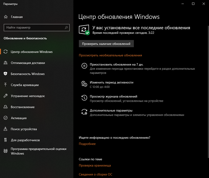Screen dimensions: 209x178
Task: Click the pause updates circle icon
Action: (x=84, y=66)
